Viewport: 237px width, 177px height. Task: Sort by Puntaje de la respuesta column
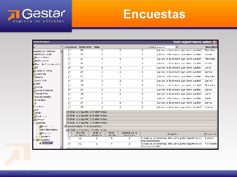click(x=129, y=134)
